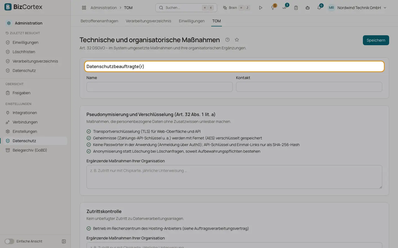
Task: Switch to the Einwilligungen tab
Action: (x=192, y=21)
